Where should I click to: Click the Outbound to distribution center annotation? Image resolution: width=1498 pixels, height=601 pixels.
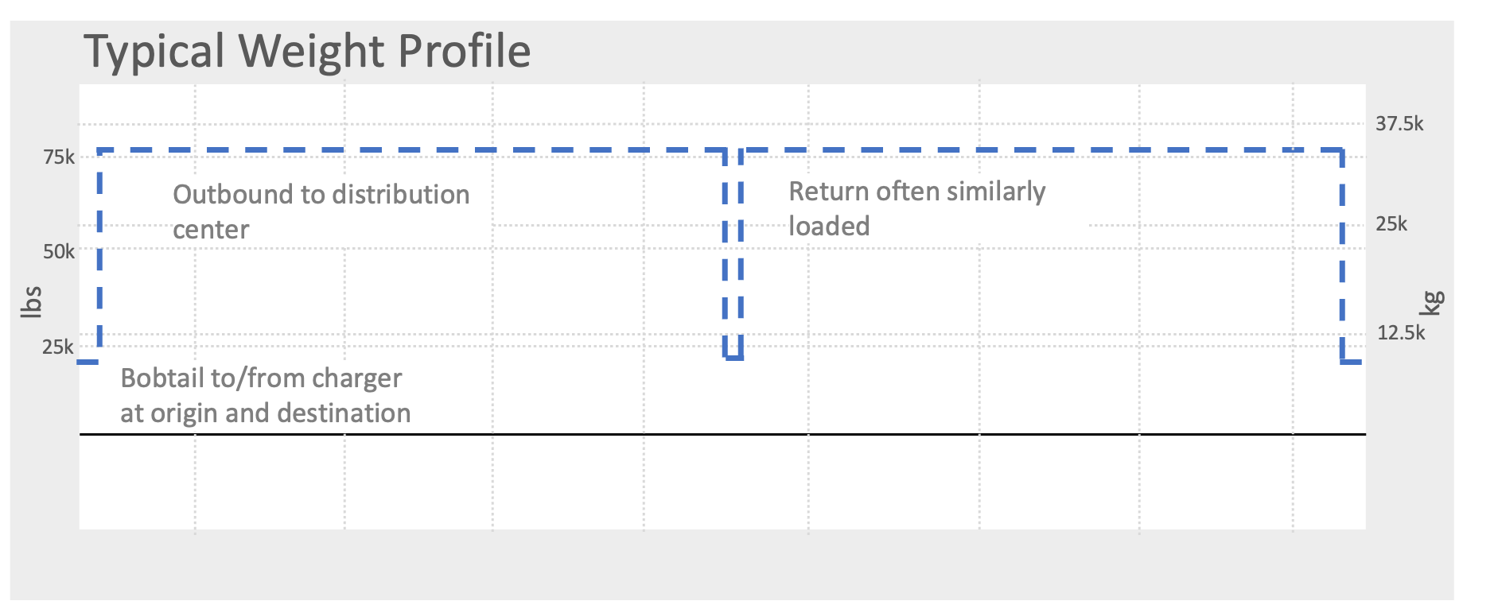[x=321, y=211]
